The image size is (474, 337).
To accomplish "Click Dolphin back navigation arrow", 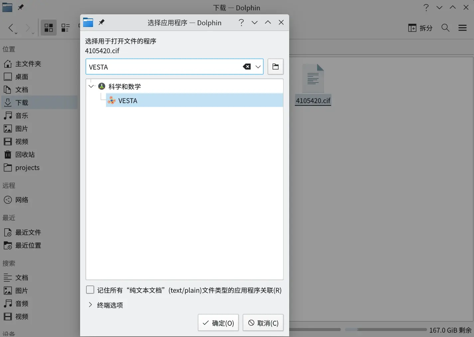I will click(x=11, y=28).
